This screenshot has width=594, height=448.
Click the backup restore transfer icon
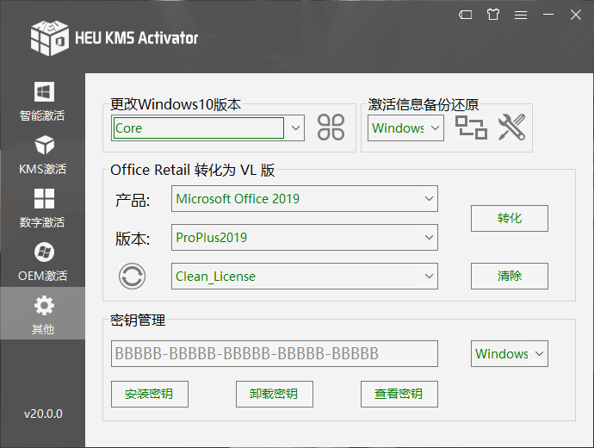[471, 128]
